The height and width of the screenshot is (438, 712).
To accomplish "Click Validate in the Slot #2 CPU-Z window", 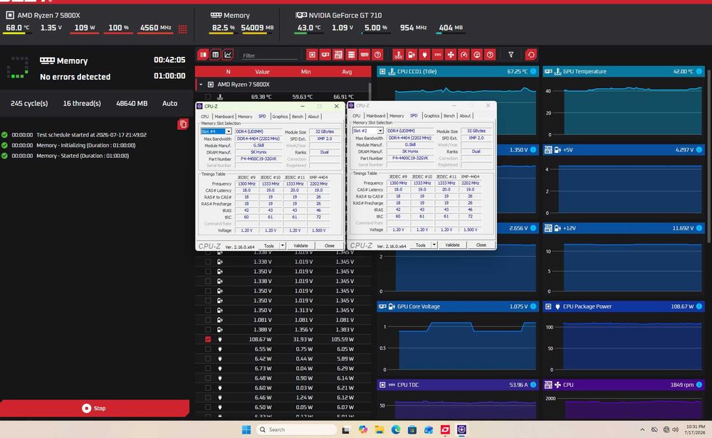I will 452,245.
